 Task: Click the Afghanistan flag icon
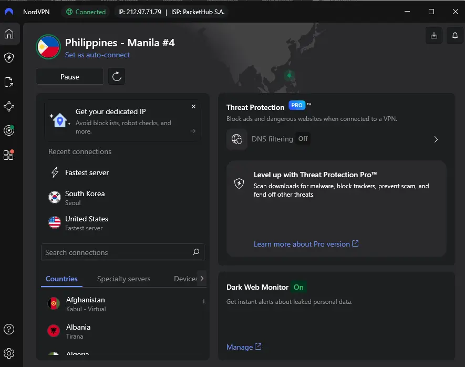(x=54, y=303)
